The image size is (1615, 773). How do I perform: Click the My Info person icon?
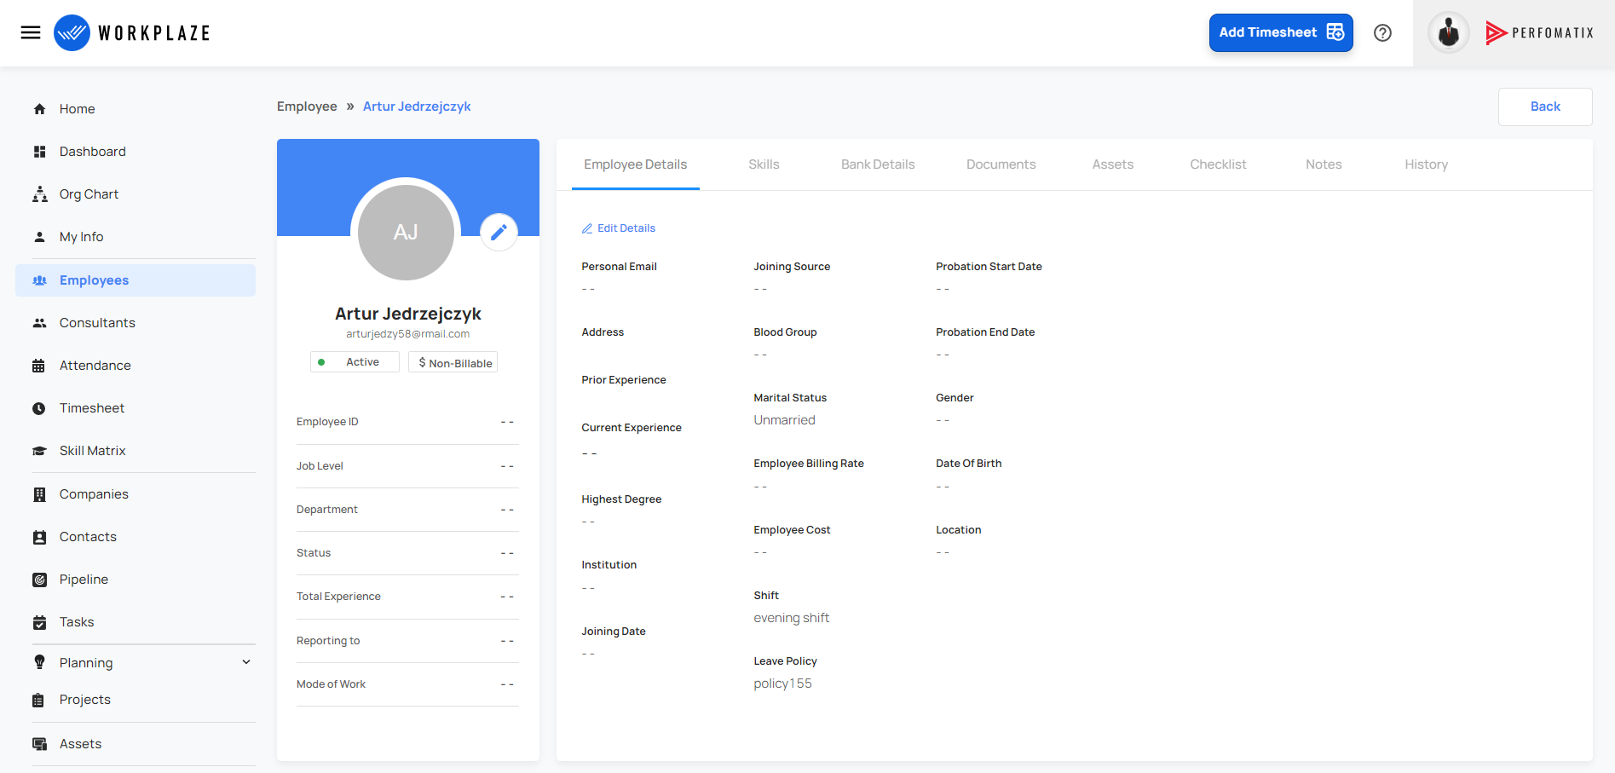39,237
